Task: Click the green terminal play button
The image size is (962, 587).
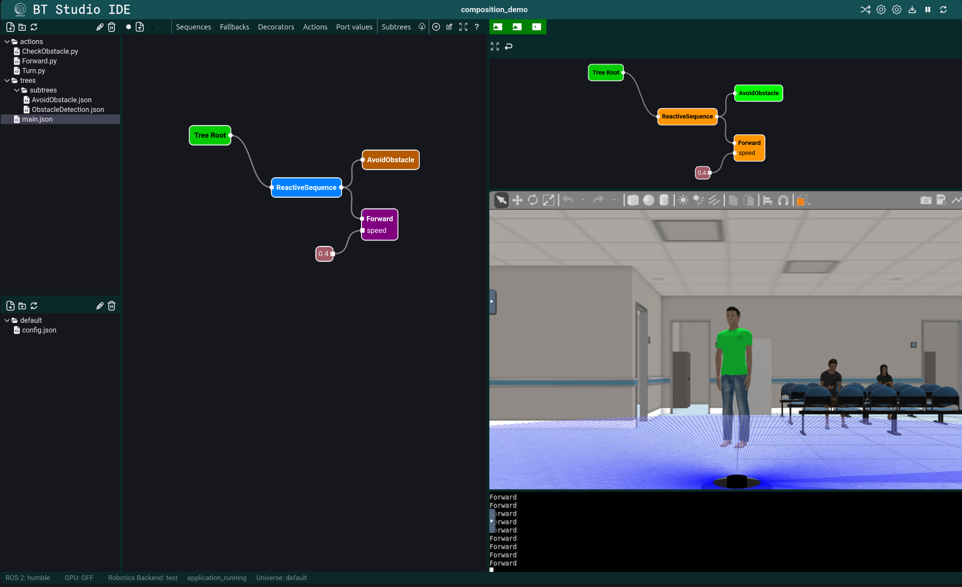Action: [536, 27]
